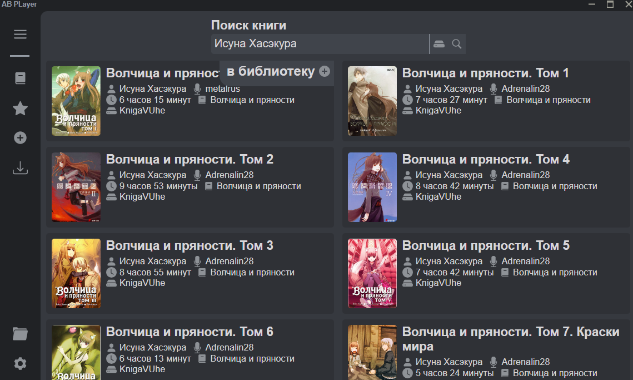The width and height of the screenshot is (633, 380).
Task: Click author 'Исуна Хасэкура' in Том 3 card
Action: (153, 261)
